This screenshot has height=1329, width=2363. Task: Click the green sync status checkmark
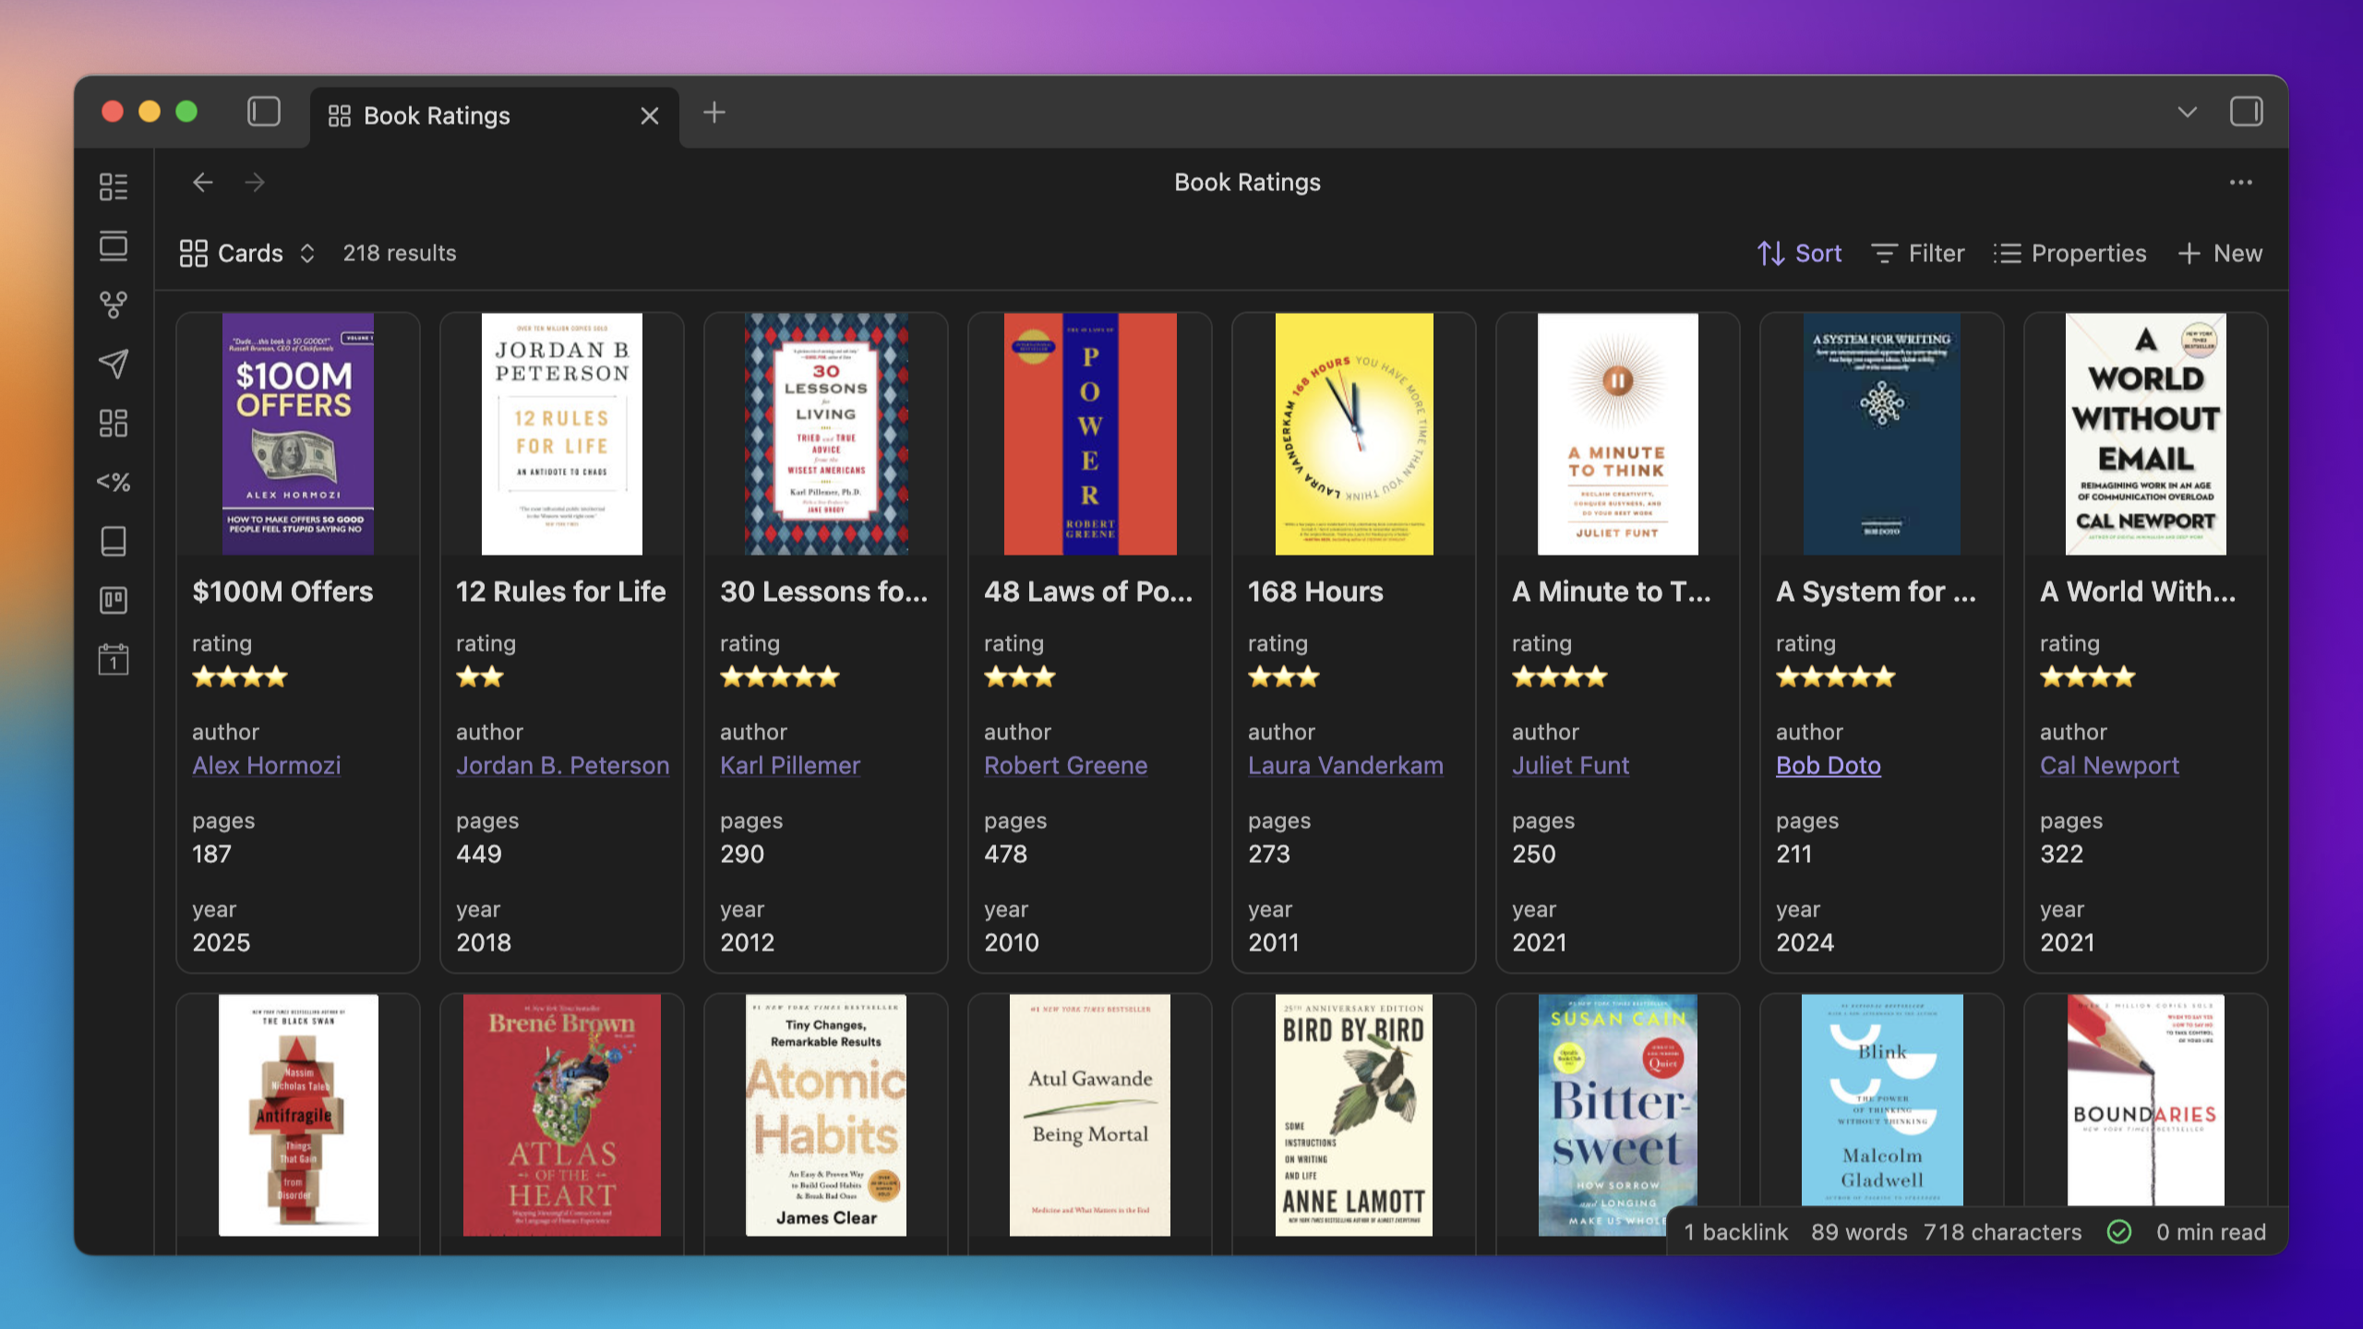(2119, 1232)
